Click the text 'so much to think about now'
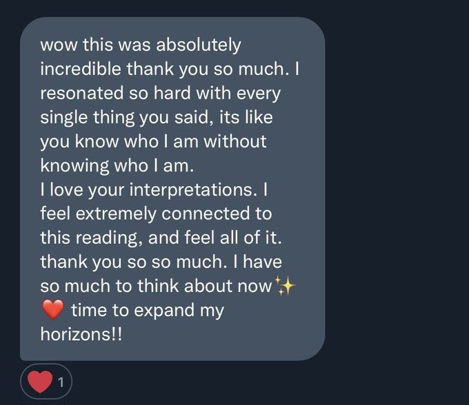469x405 pixels. pos(156,286)
